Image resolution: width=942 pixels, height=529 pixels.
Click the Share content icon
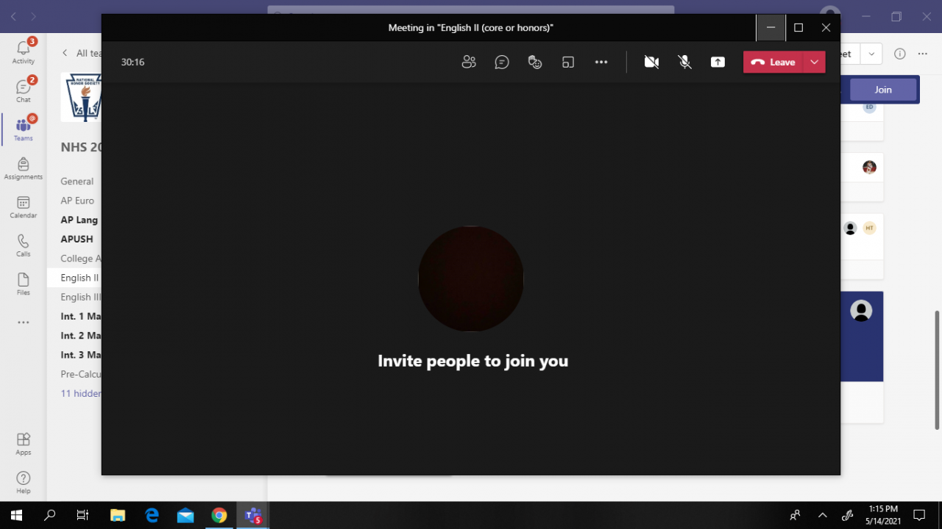[x=718, y=62]
